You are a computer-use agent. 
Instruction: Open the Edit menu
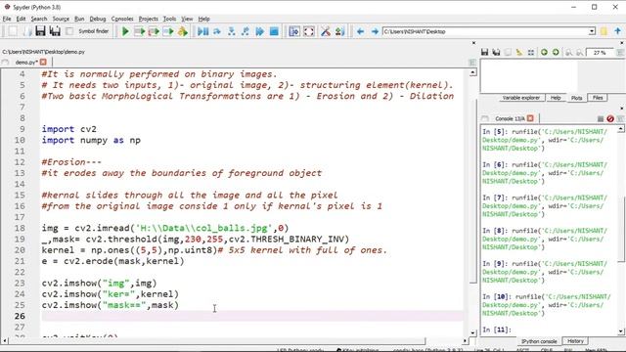point(21,19)
